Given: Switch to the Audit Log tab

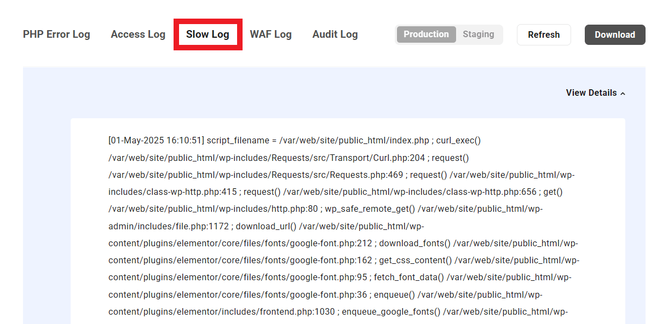Looking at the screenshot, I should (335, 34).
